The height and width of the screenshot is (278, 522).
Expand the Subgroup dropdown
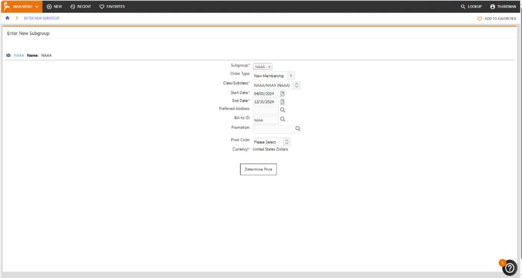[x=263, y=67]
